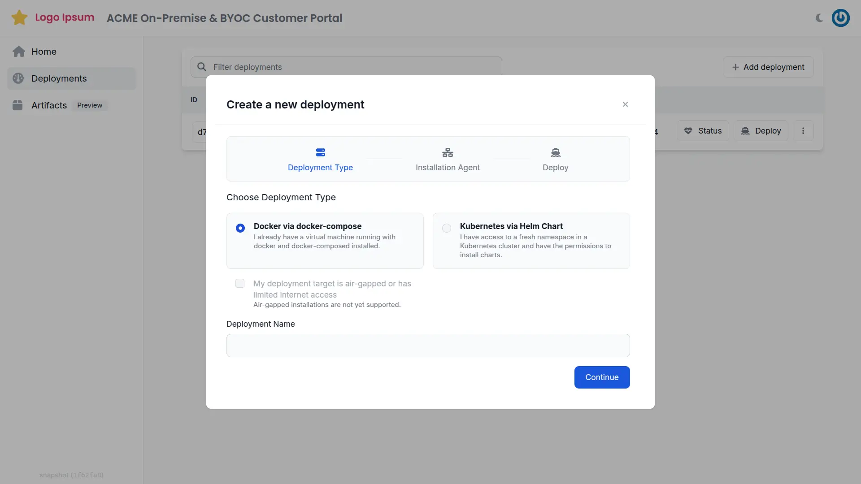Select Docker via docker-compose radio button
Viewport: 861px width, 484px height.
[x=240, y=228]
